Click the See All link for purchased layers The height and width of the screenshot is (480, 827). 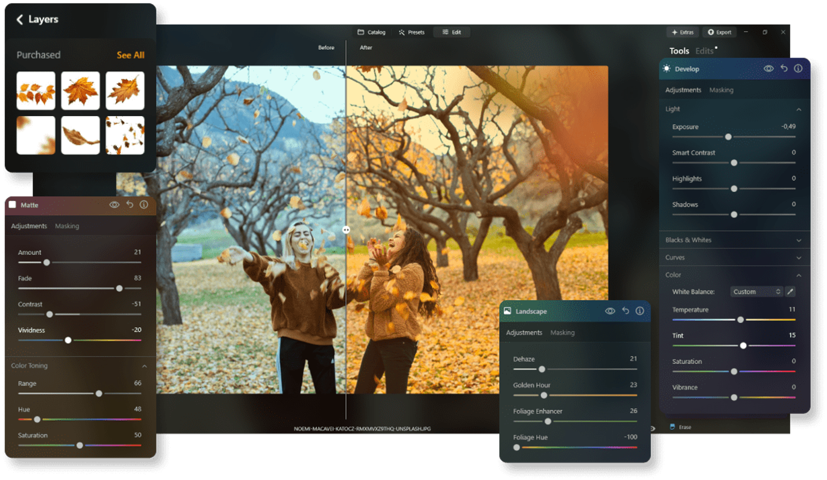[x=130, y=55]
